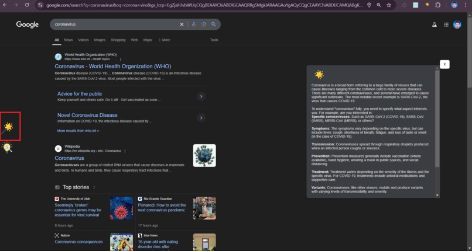Open the search Tools button
Screen dimensions: 472x251
[x=214, y=40]
